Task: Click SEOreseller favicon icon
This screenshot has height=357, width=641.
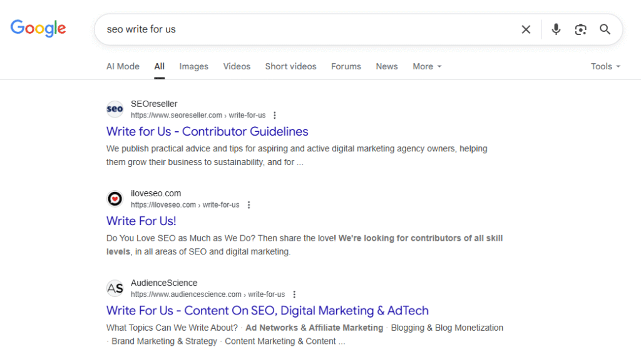Action: (115, 109)
